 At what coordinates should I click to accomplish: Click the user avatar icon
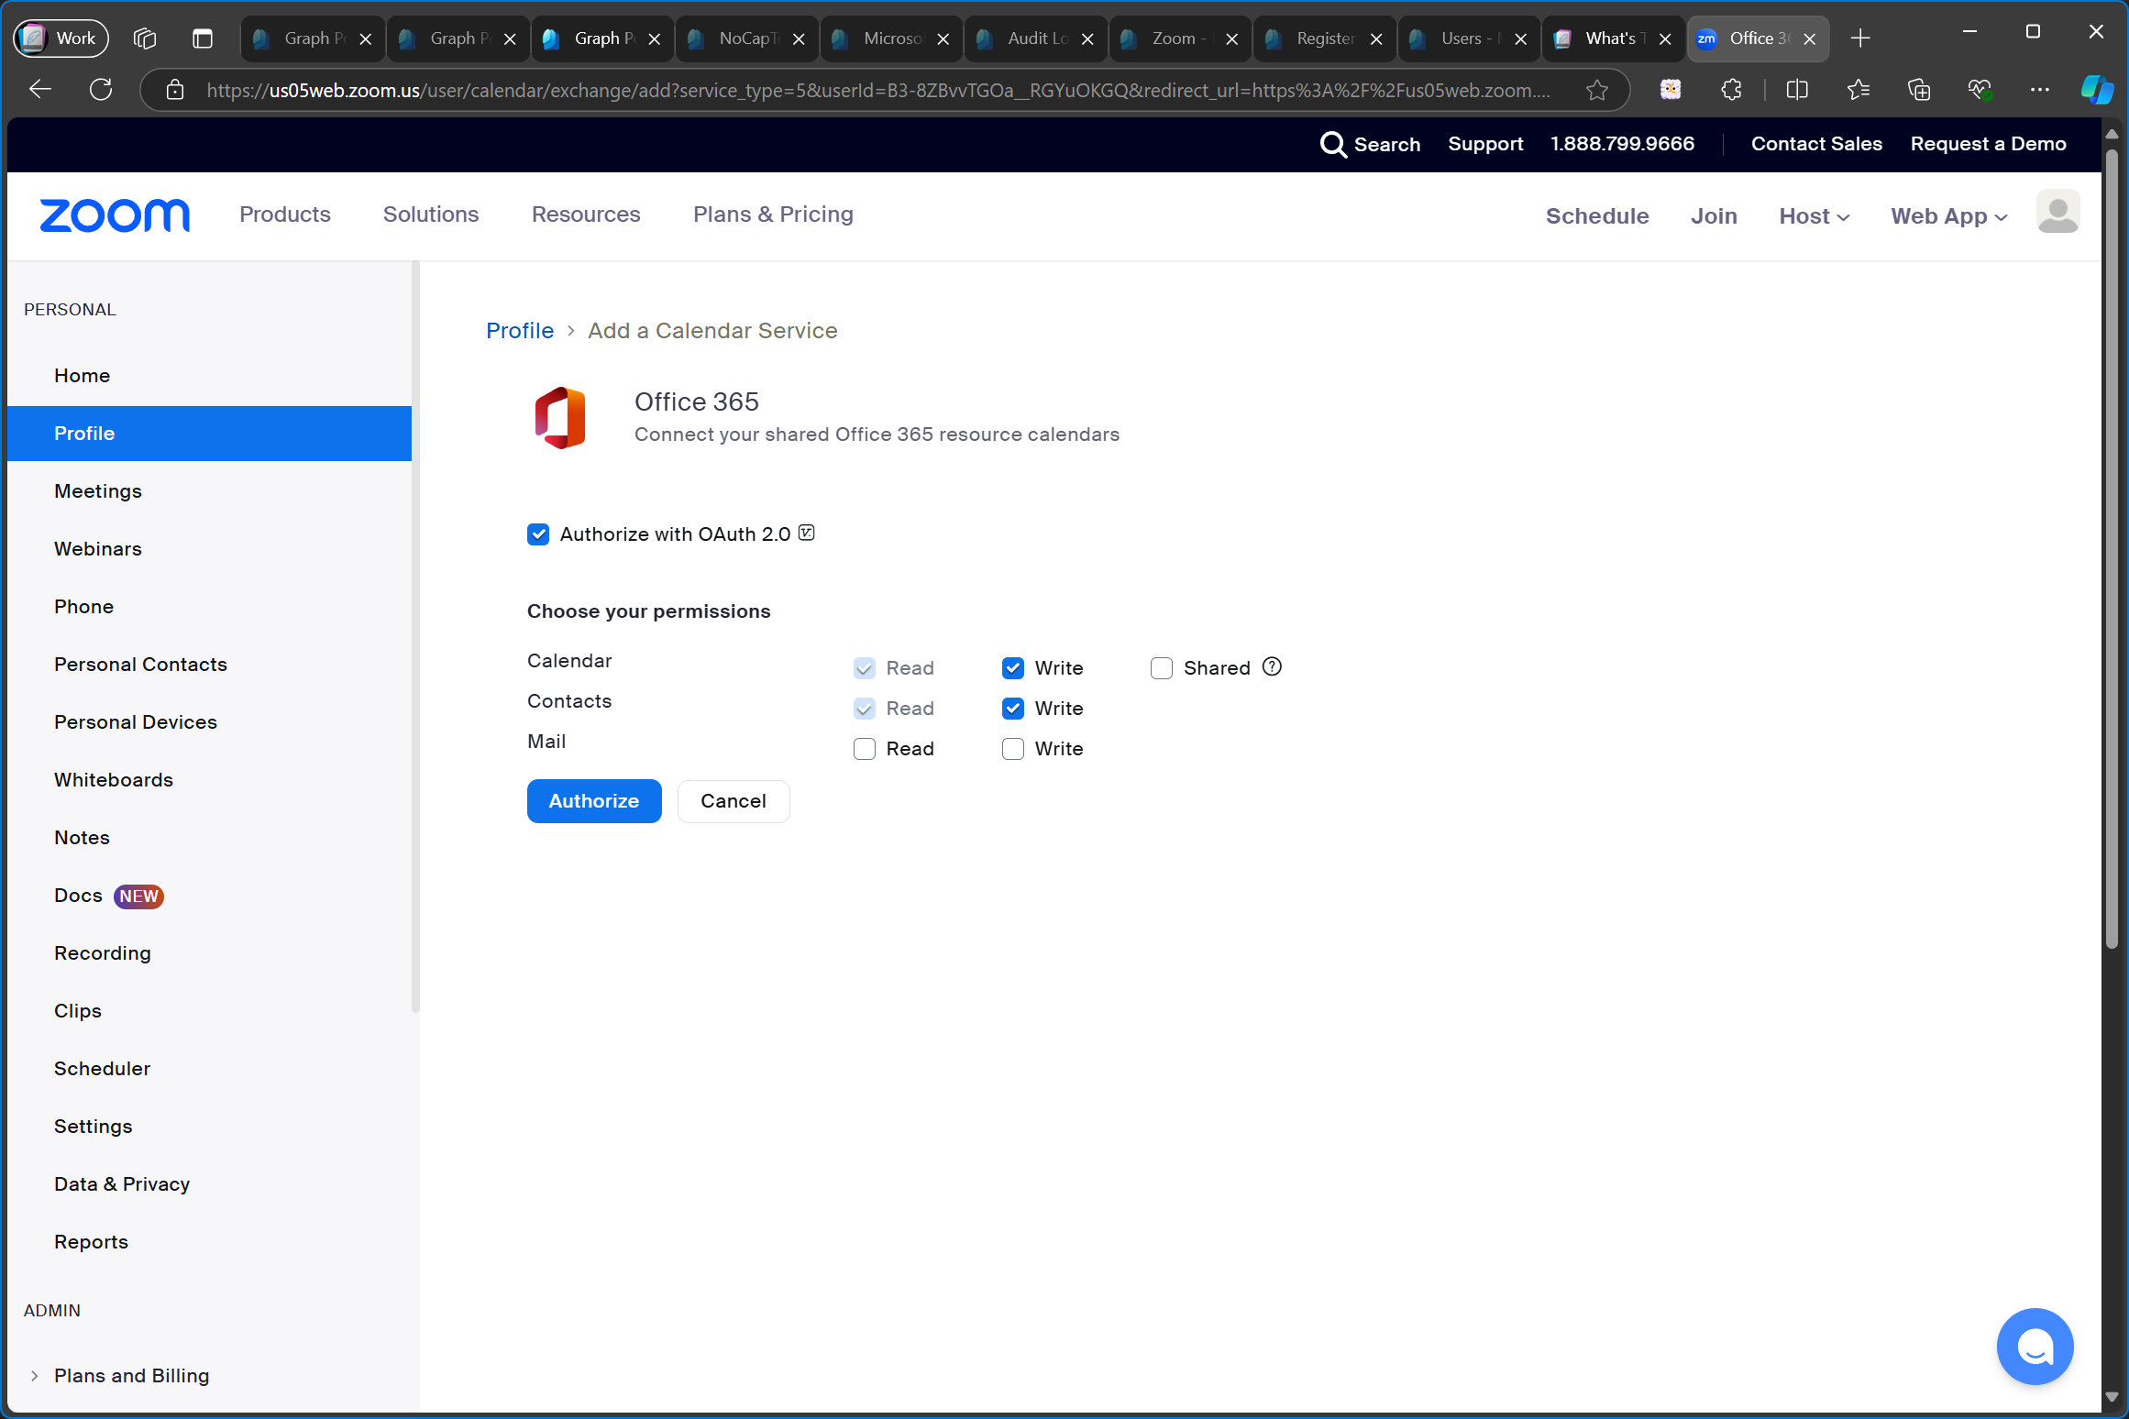[2057, 212]
